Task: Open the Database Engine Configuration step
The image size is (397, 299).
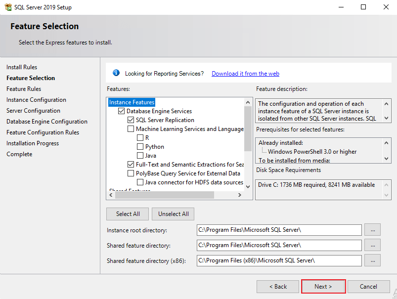Action: click(x=46, y=121)
